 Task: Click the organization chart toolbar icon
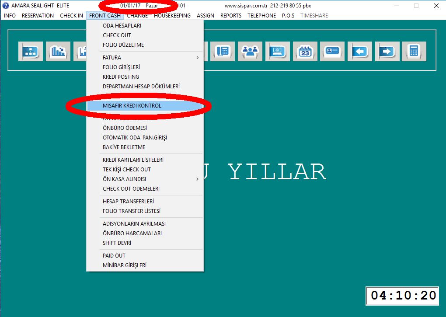click(x=31, y=51)
